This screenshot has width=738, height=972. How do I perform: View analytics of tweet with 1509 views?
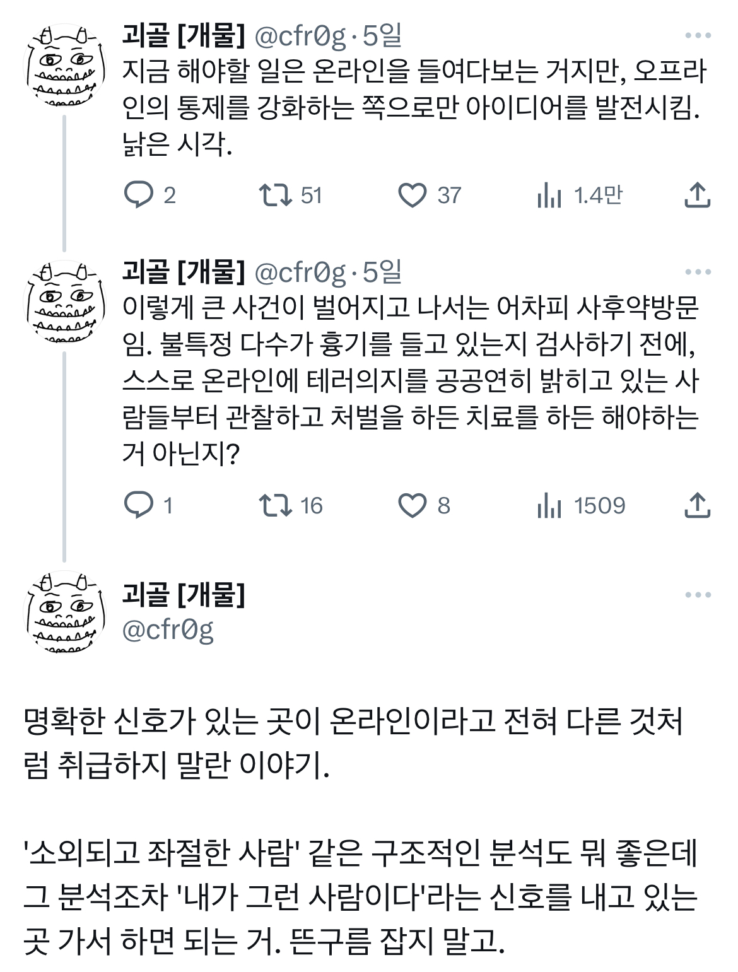tap(549, 506)
